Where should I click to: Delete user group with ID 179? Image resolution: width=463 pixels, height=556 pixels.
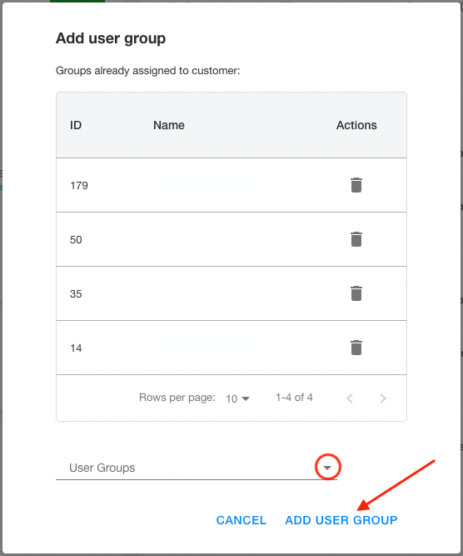point(356,185)
